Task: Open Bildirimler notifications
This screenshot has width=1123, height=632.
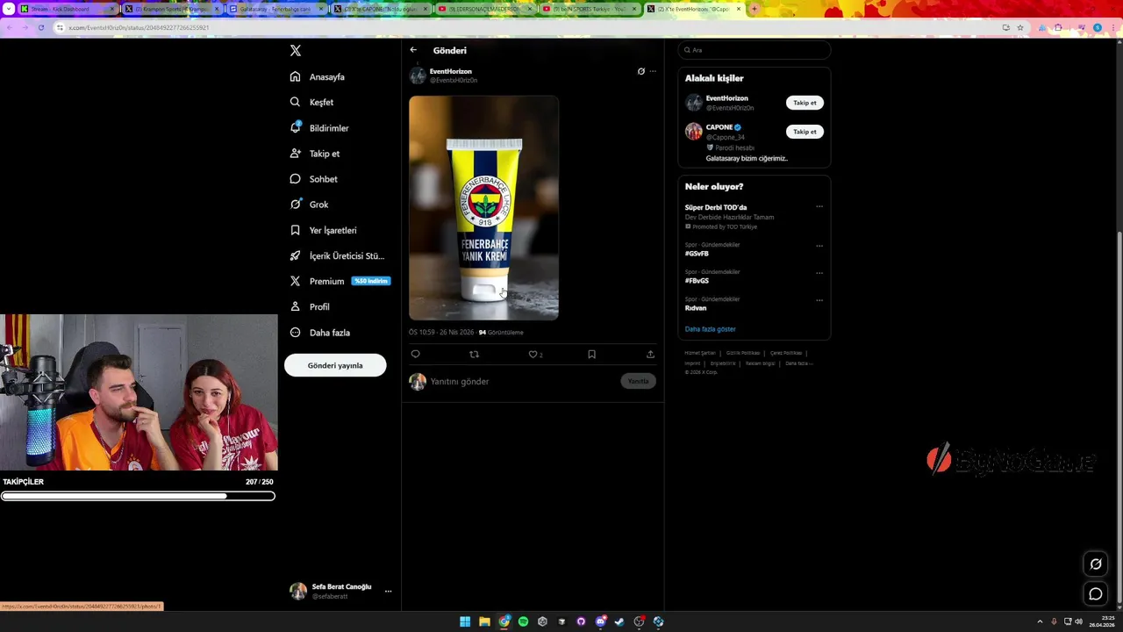Action: click(319, 128)
